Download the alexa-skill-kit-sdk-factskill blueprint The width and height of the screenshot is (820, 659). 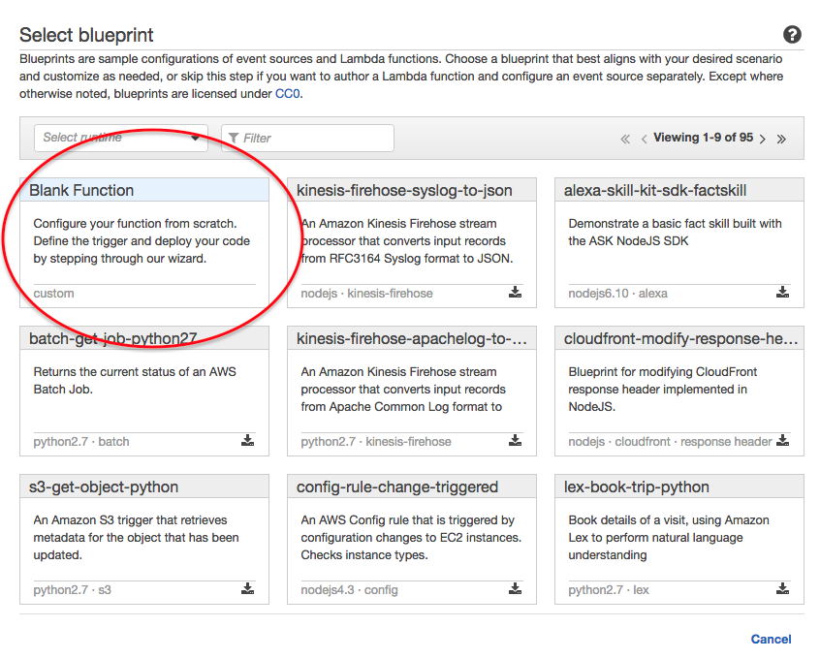coord(782,293)
